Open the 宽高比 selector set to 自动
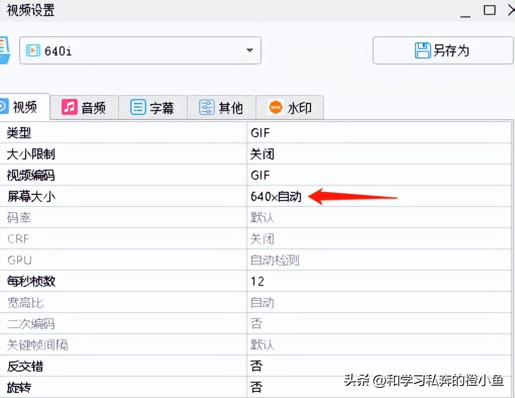Image resolution: width=515 pixels, height=398 pixels. pyautogui.click(x=262, y=302)
